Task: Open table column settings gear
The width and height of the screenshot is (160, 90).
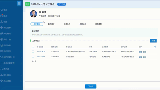Action: pos(155,46)
